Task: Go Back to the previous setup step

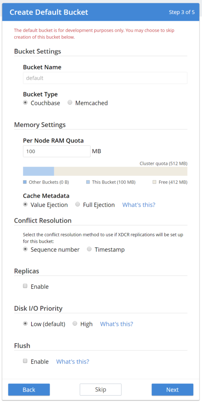Action: coord(29,389)
